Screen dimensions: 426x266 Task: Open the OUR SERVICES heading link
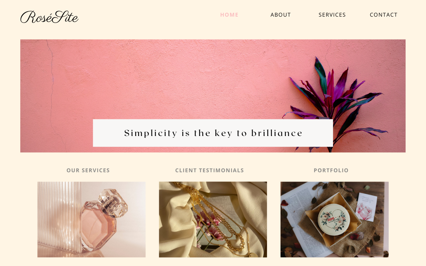tap(88, 170)
